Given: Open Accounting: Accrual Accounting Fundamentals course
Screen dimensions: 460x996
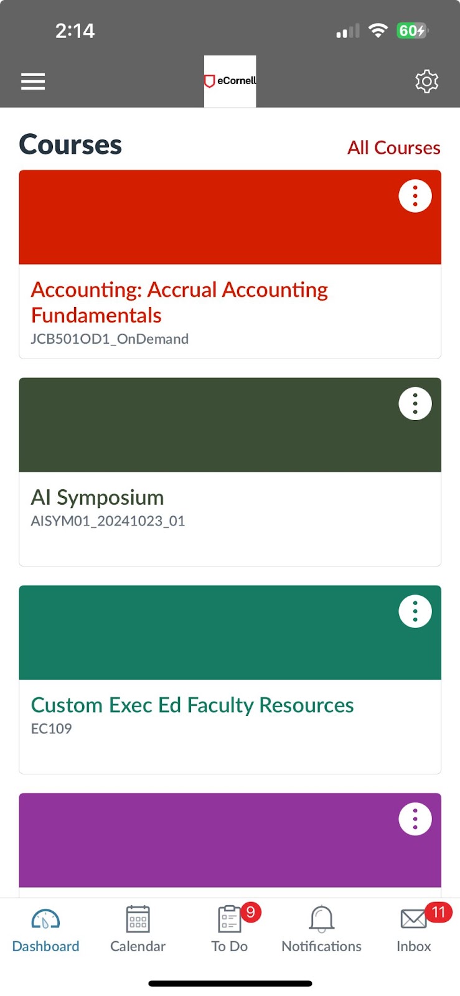Looking at the screenshot, I should [x=179, y=303].
